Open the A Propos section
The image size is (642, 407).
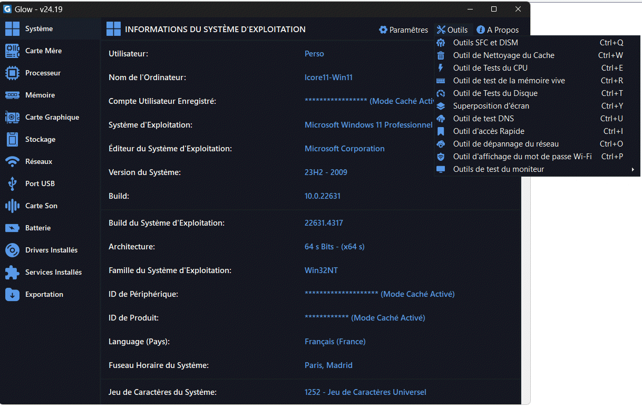pos(498,30)
